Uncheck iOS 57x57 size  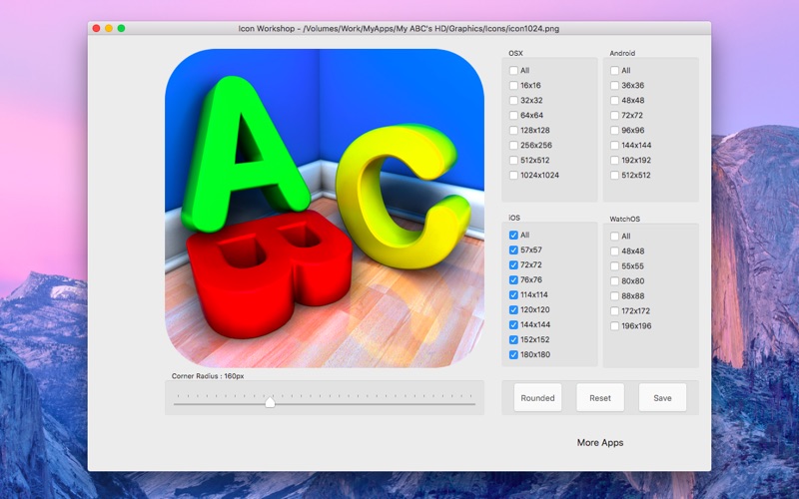(x=513, y=250)
